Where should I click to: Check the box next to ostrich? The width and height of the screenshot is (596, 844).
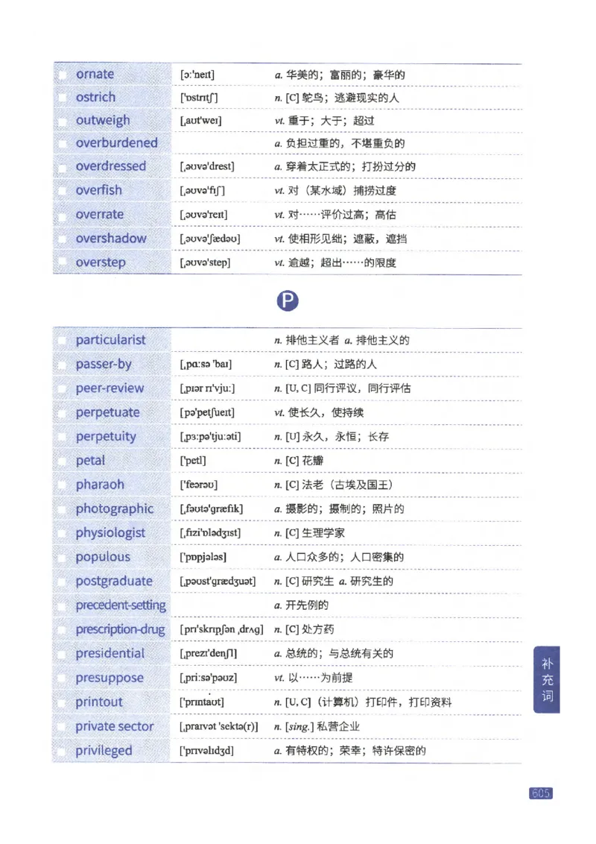[x=63, y=97]
